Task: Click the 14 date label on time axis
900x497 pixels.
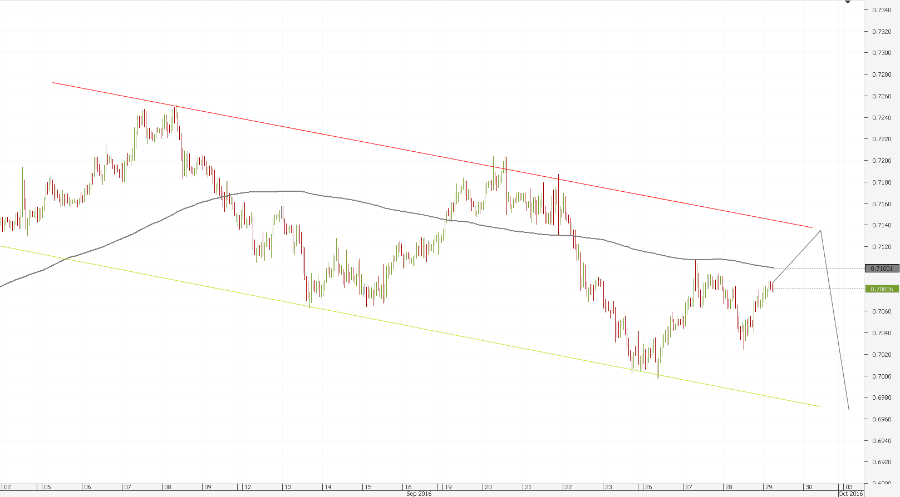Action: coord(328,487)
